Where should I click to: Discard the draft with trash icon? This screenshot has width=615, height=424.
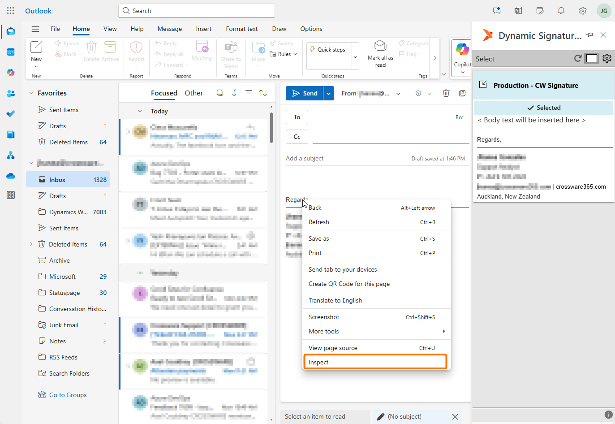pyautogui.click(x=446, y=93)
